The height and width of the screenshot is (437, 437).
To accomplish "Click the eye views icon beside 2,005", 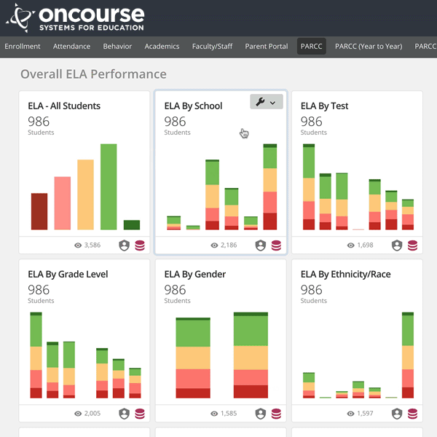I will [x=78, y=414].
